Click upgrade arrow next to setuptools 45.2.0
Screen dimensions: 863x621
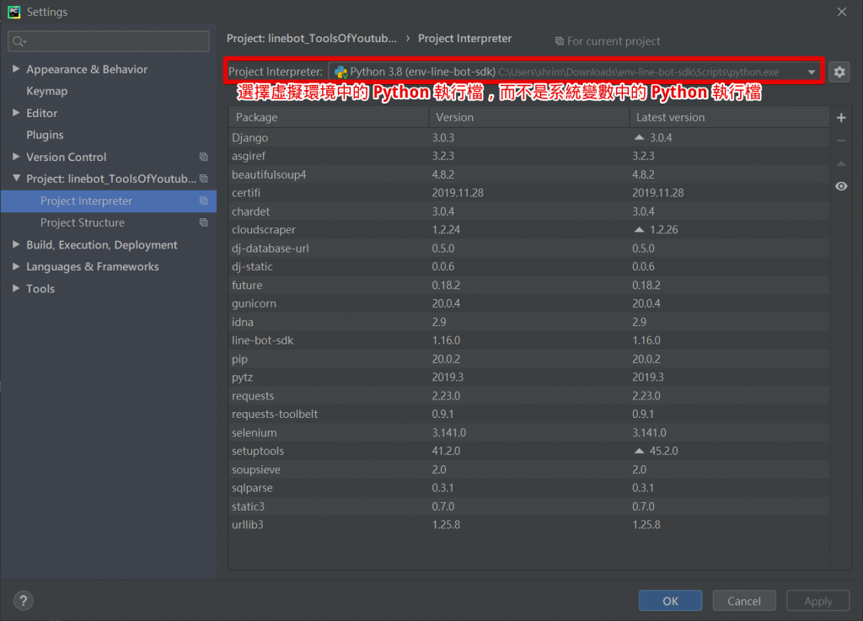coord(639,451)
